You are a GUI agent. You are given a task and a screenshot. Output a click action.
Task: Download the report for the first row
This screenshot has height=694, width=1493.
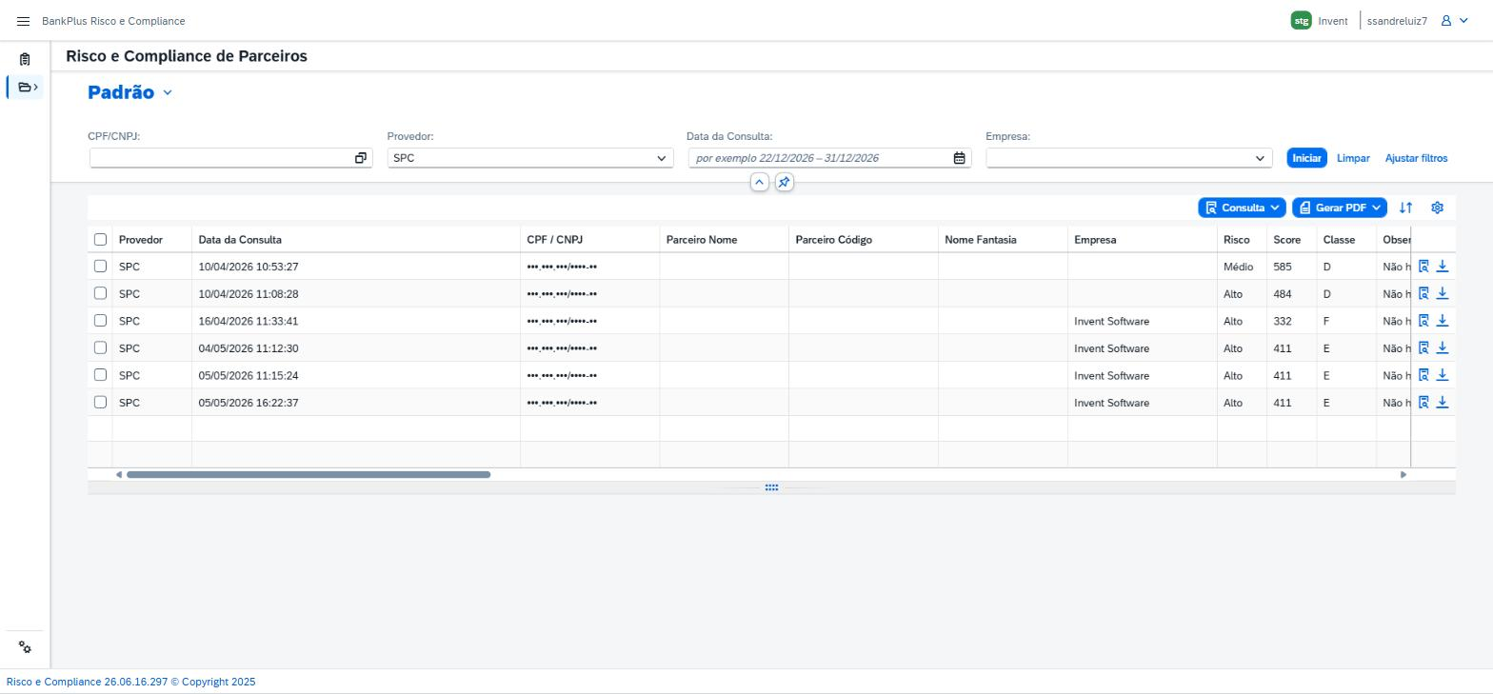(1443, 267)
